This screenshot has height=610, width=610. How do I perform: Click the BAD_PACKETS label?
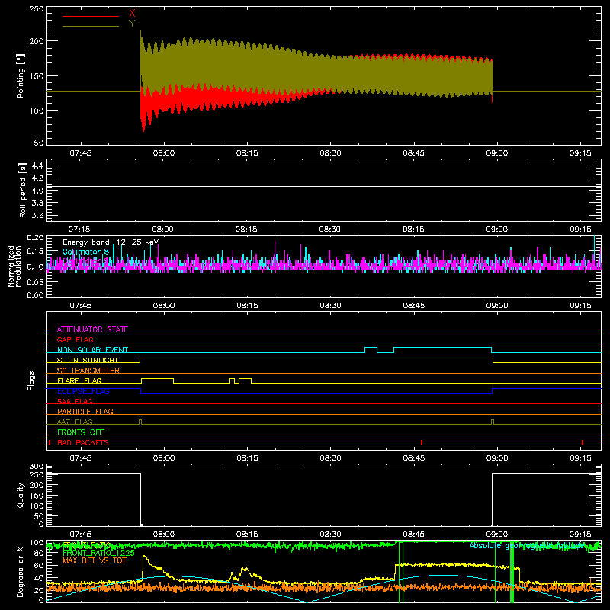pos(83,442)
